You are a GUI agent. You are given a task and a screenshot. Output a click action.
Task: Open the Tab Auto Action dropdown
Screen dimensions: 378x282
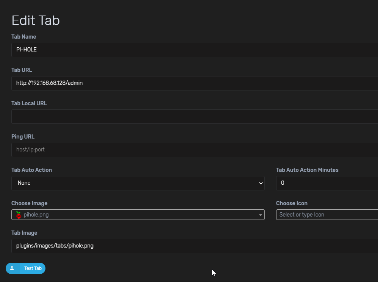(138, 183)
